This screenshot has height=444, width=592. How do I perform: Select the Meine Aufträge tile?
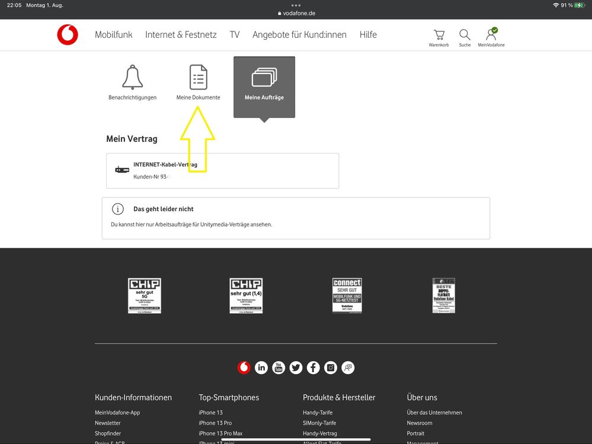(x=264, y=87)
